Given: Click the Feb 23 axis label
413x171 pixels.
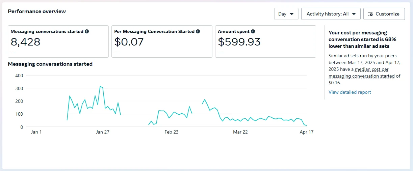Looking at the screenshot, I should click(172, 132).
